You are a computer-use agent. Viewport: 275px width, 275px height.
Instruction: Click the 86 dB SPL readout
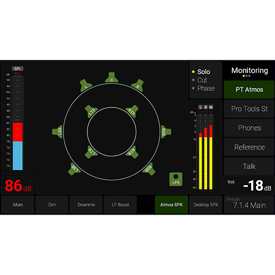18,186
